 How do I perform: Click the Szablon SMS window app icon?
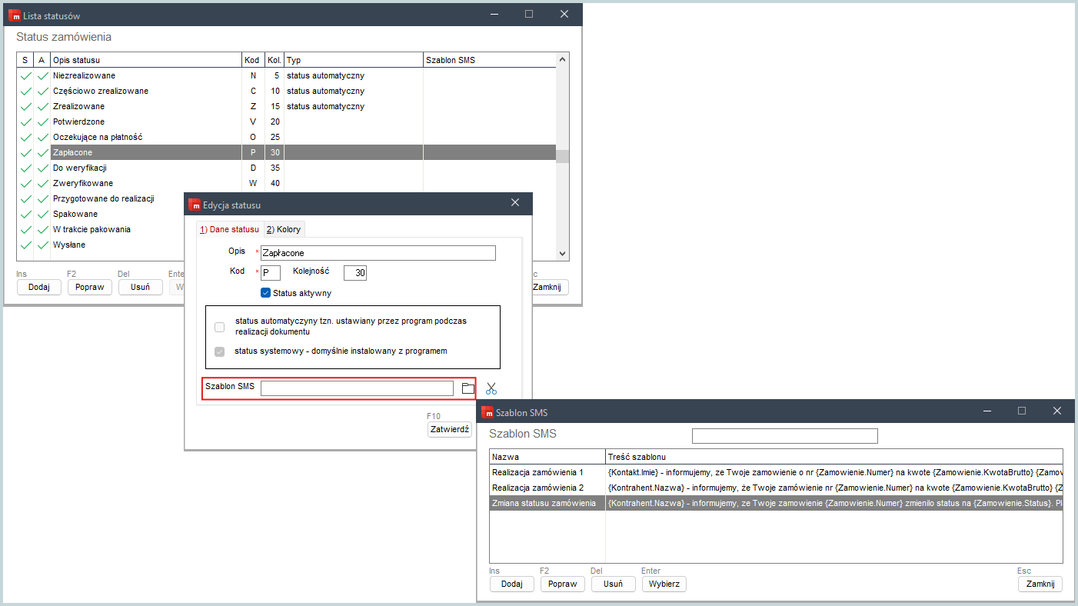pyautogui.click(x=487, y=412)
